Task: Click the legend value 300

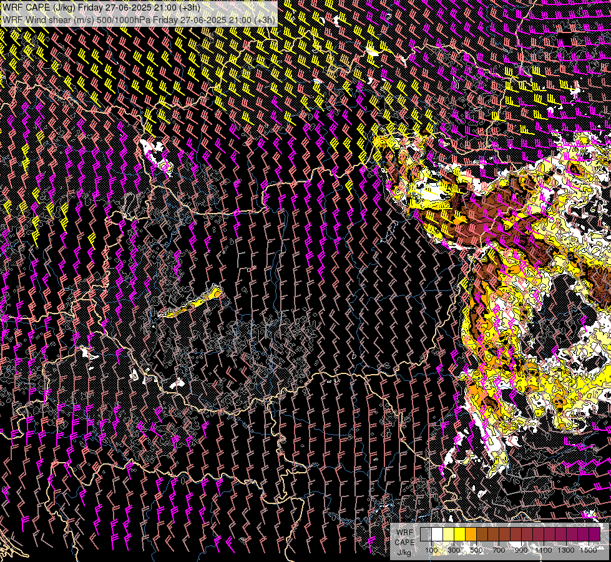Action: (454, 550)
